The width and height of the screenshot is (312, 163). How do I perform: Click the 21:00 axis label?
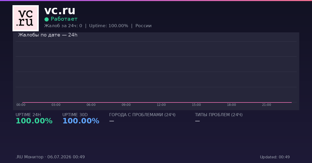click(266, 105)
